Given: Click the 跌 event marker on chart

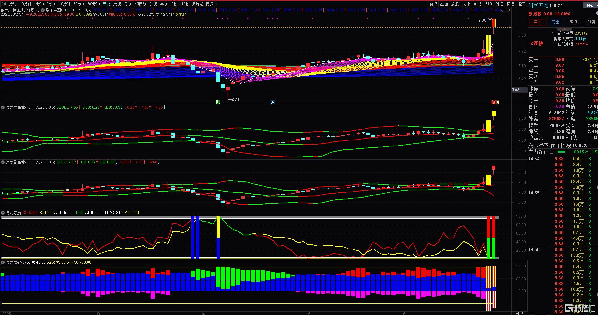Looking at the screenshot, I should coord(218,102).
